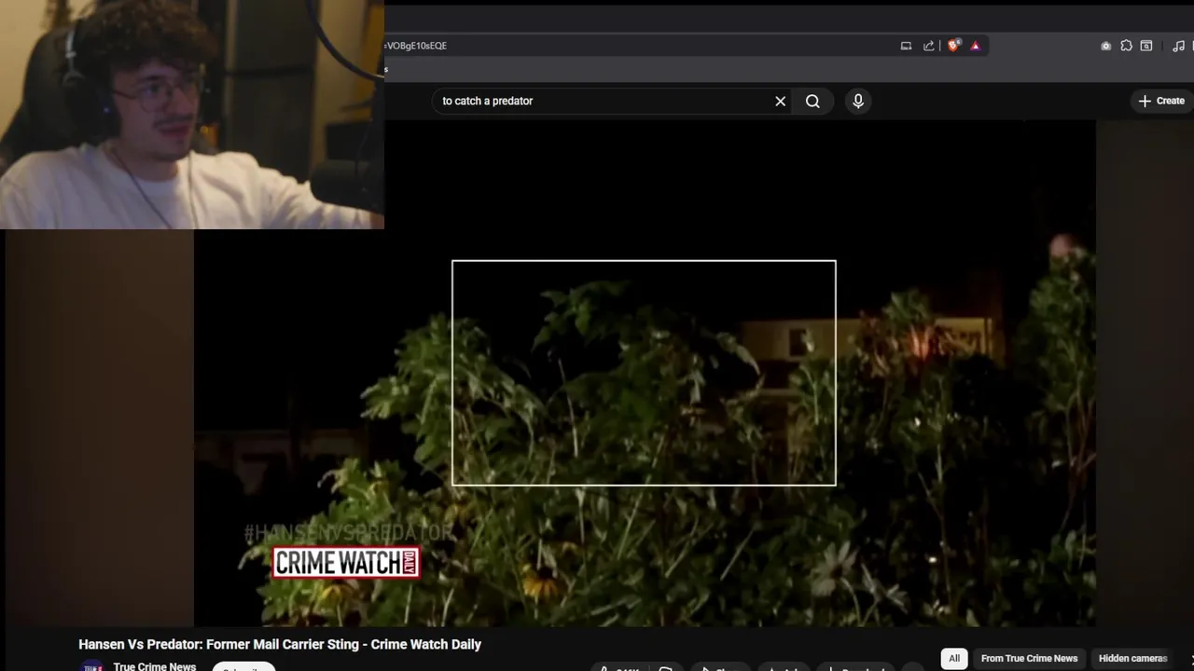The width and height of the screenshot is (1194, 671).
Task: Open the Extensions puzzle-piece menu
Action: (x=1126, y=46)
